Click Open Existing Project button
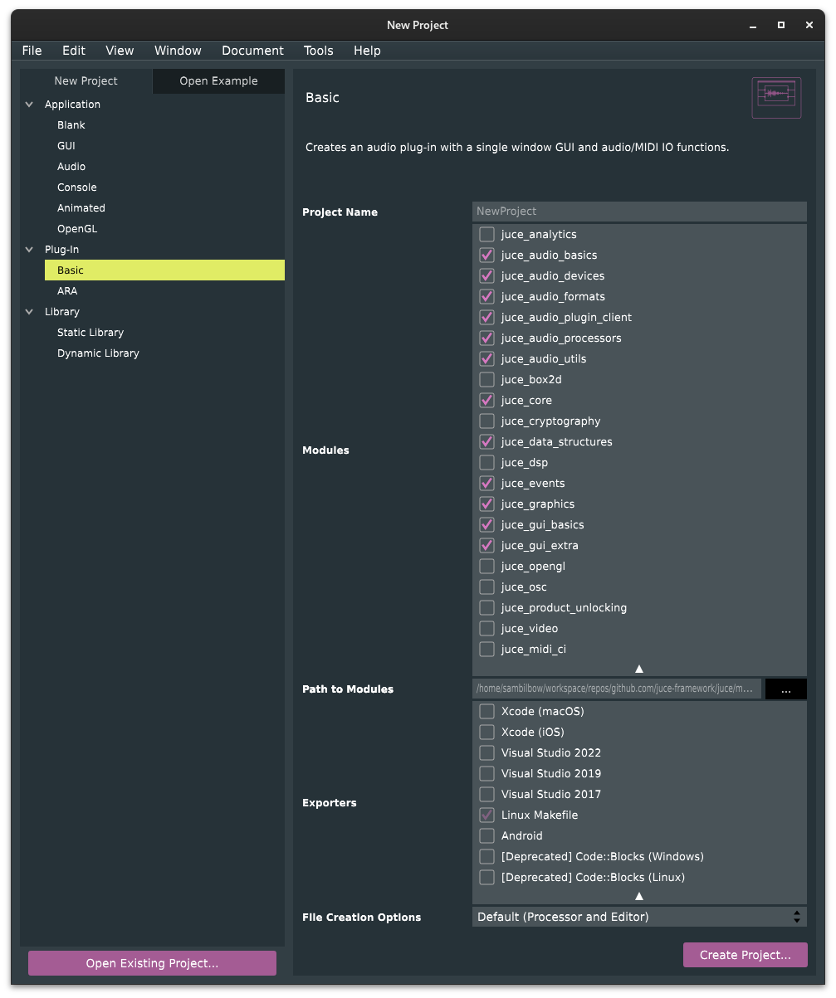The width and height of the screenshot is (836, 998). point(152,963)
